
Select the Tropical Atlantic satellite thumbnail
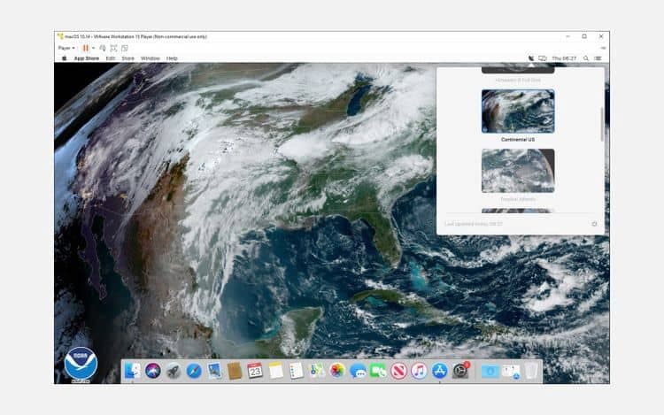(x=518, y=171)
